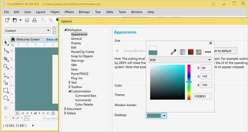The width and height of the screenshot is (248, 132).
Task: Show color viewers red gradient icon
Action: tap(191, 52)
